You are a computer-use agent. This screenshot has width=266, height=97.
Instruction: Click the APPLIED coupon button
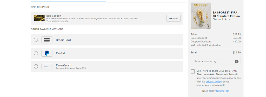pos(173,18)
